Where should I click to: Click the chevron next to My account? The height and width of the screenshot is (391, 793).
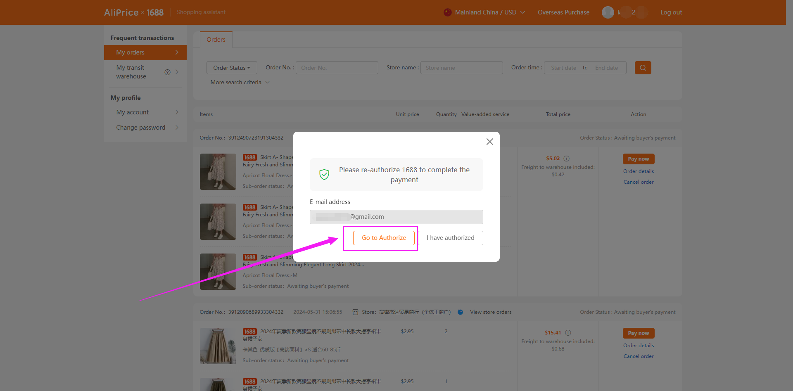pyautogui.click(x=177, y=112)
